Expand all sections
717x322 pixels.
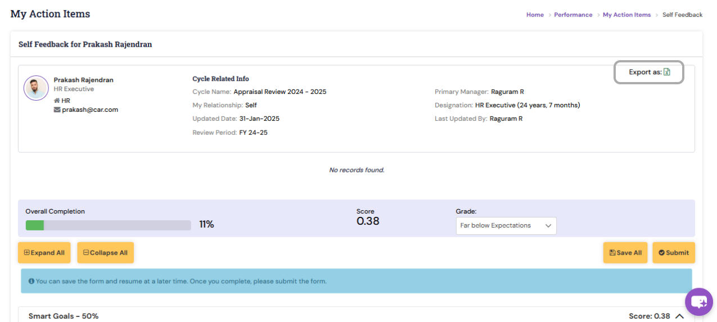click(44, 253)
